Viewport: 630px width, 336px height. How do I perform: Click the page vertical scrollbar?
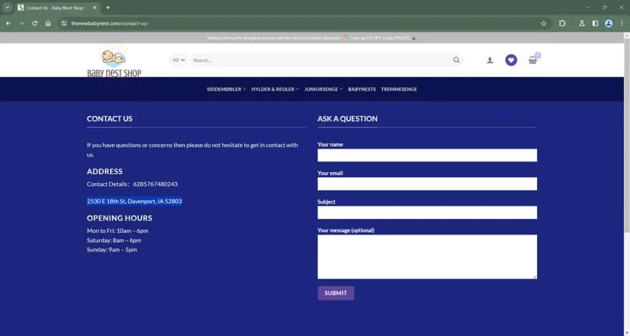[x=626, y=133]
